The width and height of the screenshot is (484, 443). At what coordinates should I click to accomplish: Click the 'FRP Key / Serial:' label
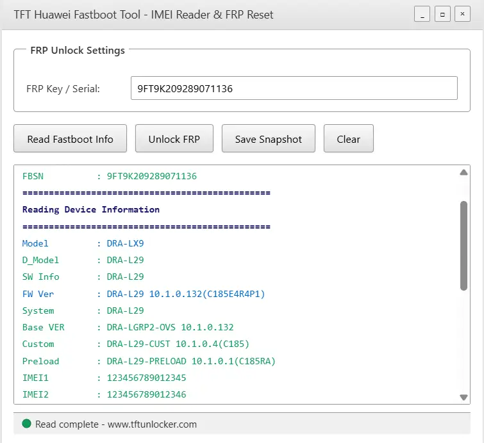click(x=63, y=89)
